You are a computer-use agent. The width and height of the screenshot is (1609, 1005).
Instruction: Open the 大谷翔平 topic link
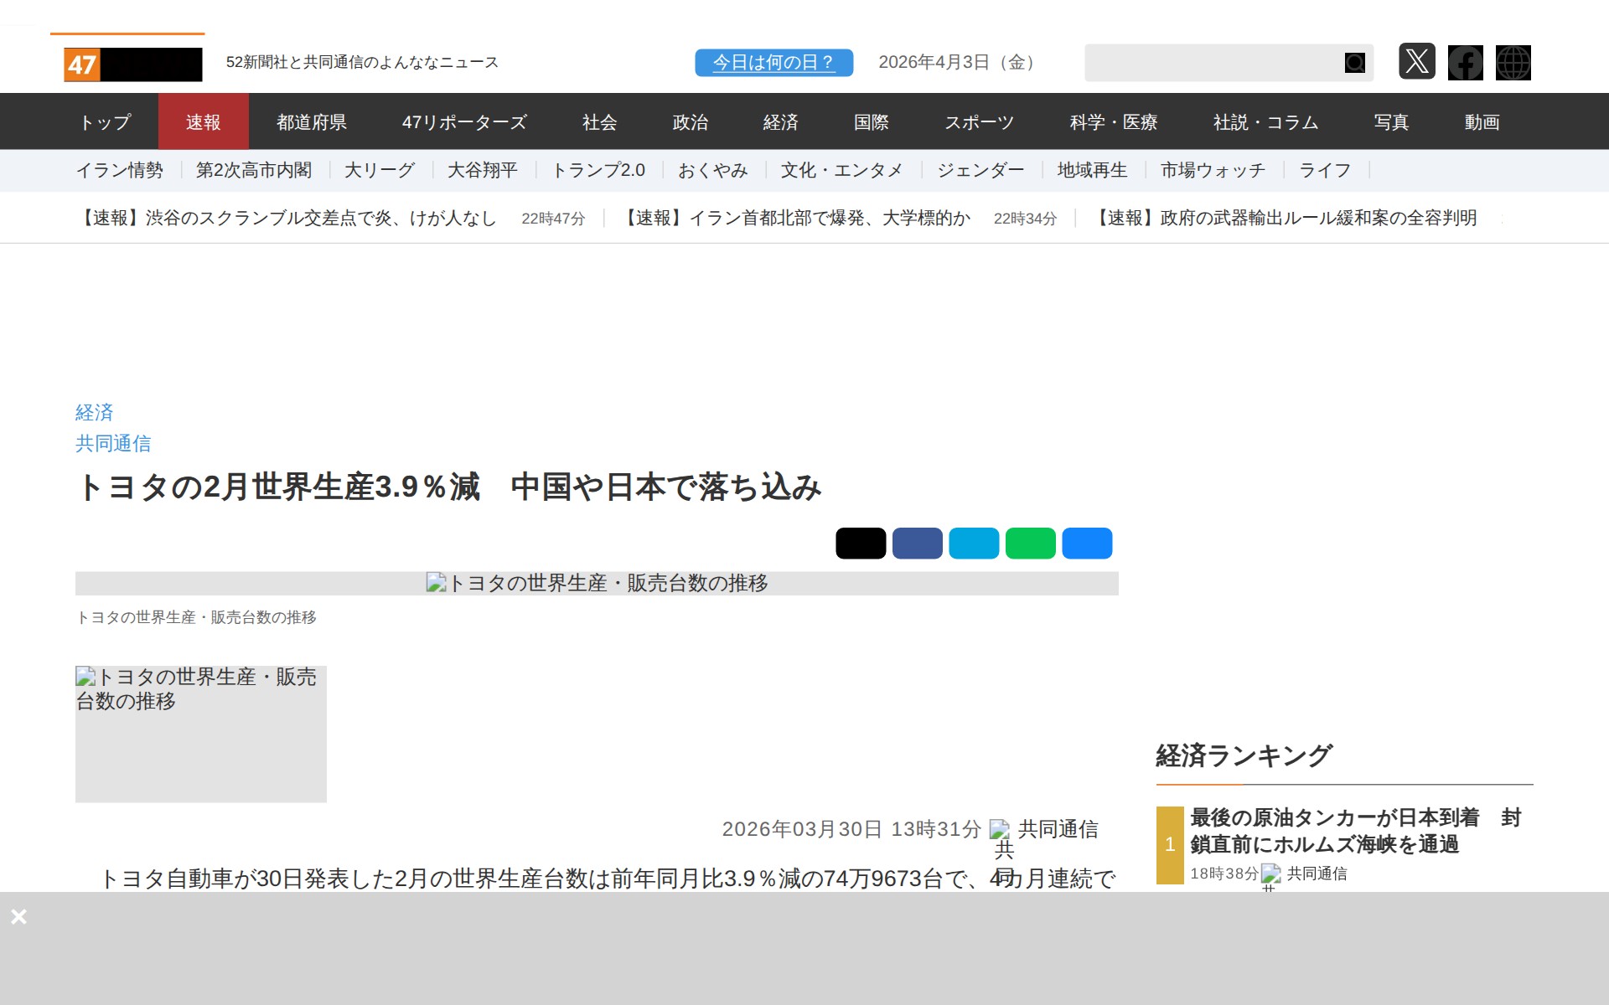(x=482, y=171)
